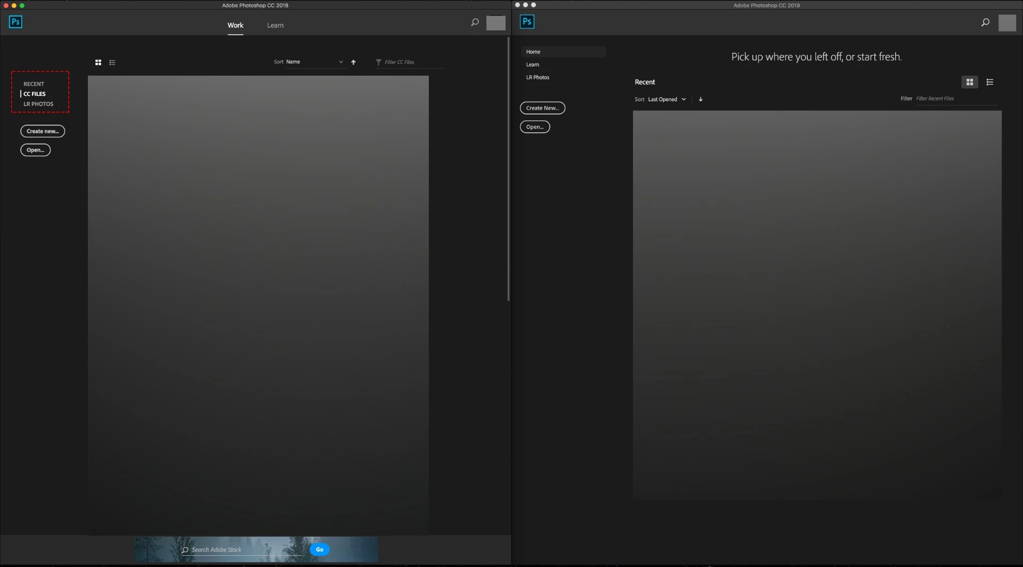The width and height of the screenshot is (1023, 567).
Task: Open search magnifier in Photoshop CC 2018
Action: 475,22
